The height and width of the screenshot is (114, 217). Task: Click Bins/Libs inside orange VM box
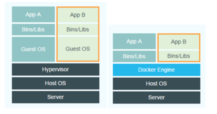coord(78,30)
